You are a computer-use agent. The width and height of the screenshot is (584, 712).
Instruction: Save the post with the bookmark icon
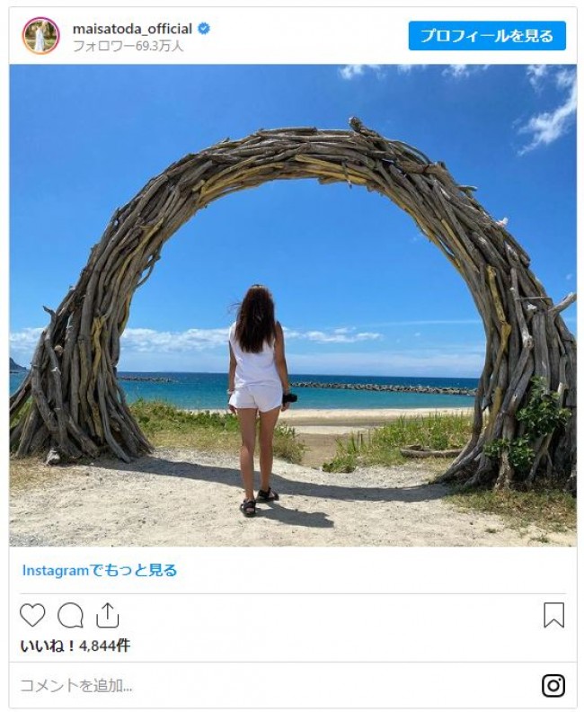(x=554, y=615)
